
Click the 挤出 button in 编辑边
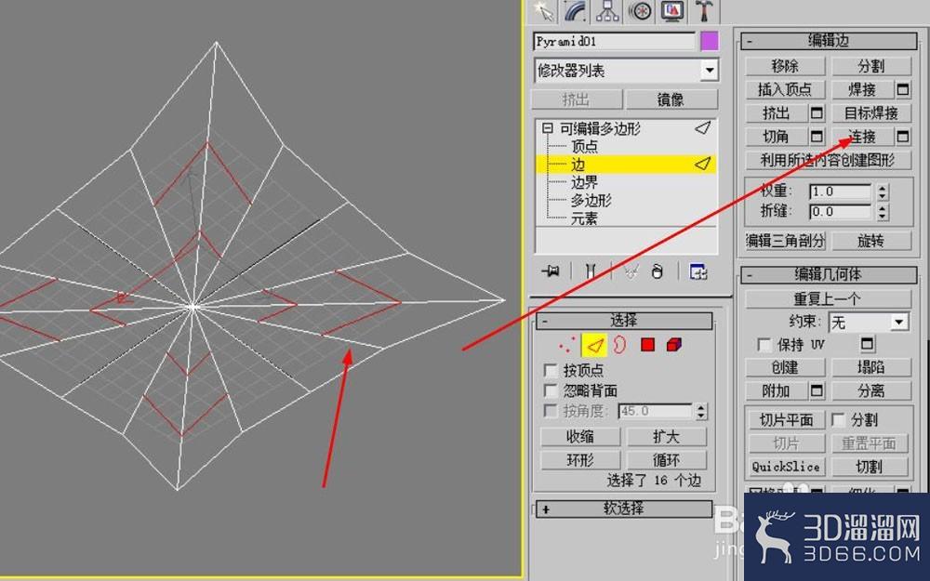coord(777,112)
